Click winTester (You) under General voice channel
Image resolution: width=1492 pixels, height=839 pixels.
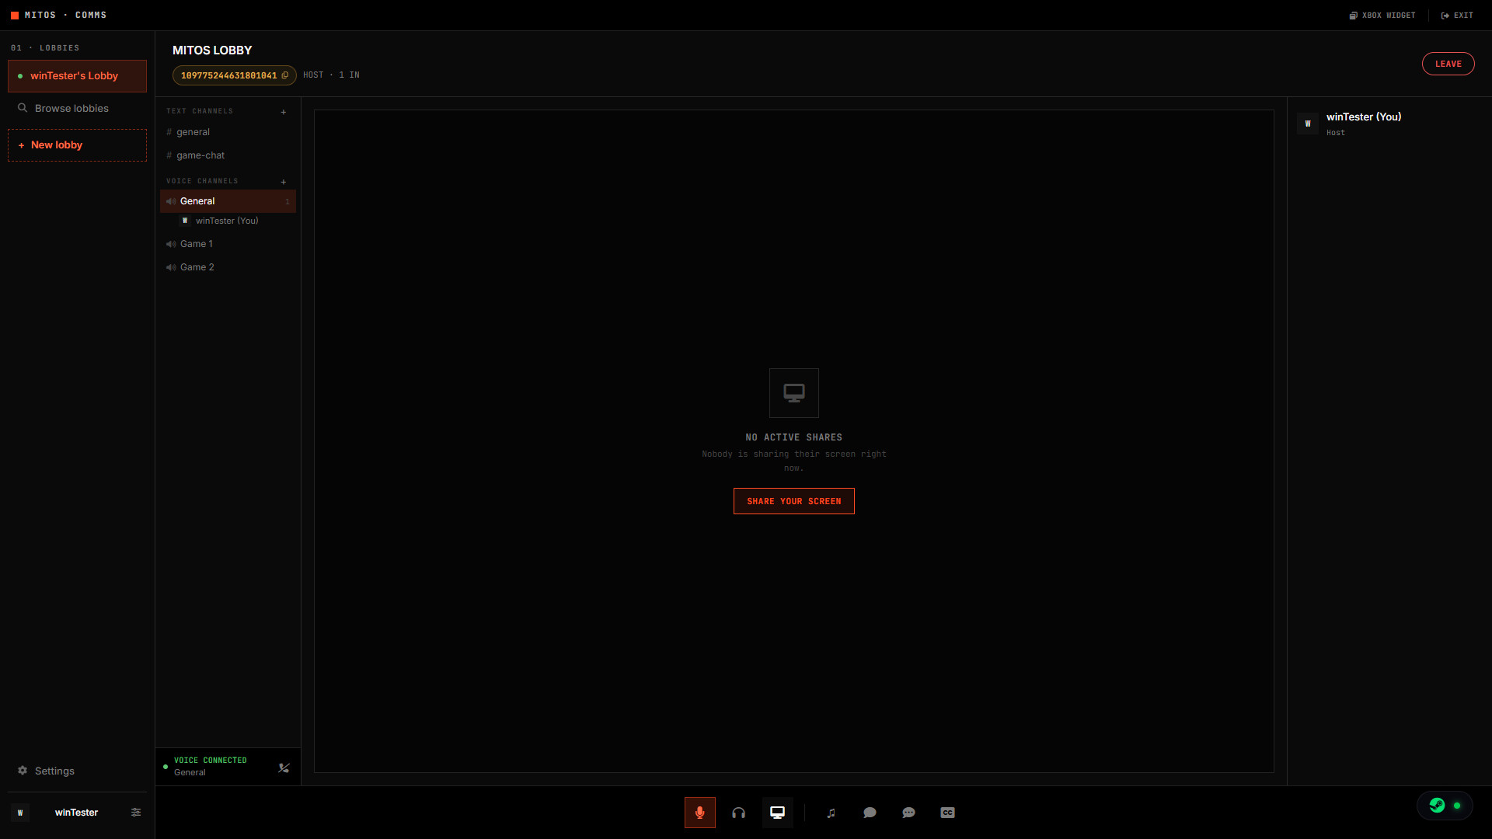pyautogui.click(x=227, y=221)
